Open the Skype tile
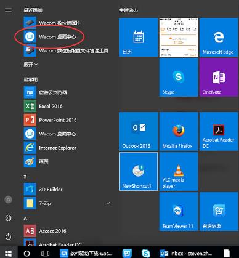The width and height of the screenshot is (239, 258). (179, 77)
